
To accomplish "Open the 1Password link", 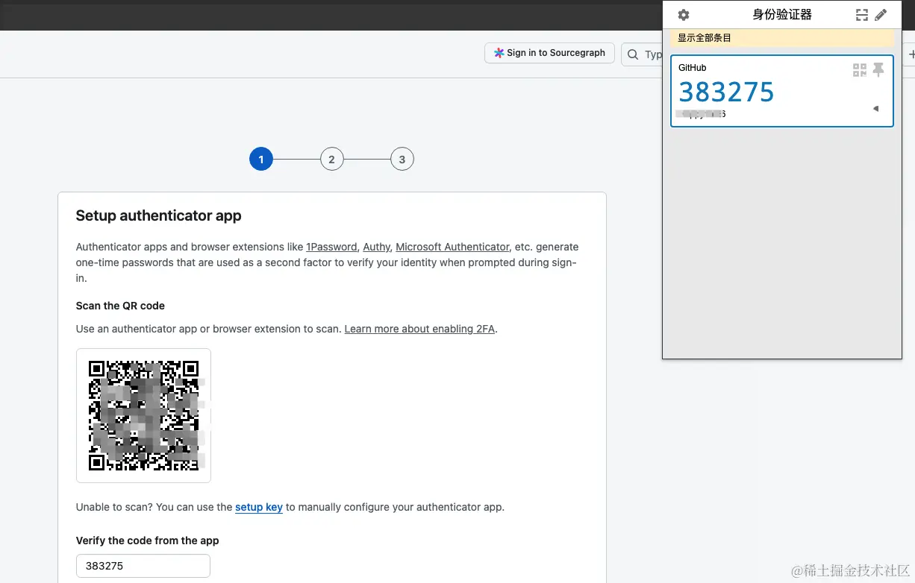I will (x=331, y=247).
